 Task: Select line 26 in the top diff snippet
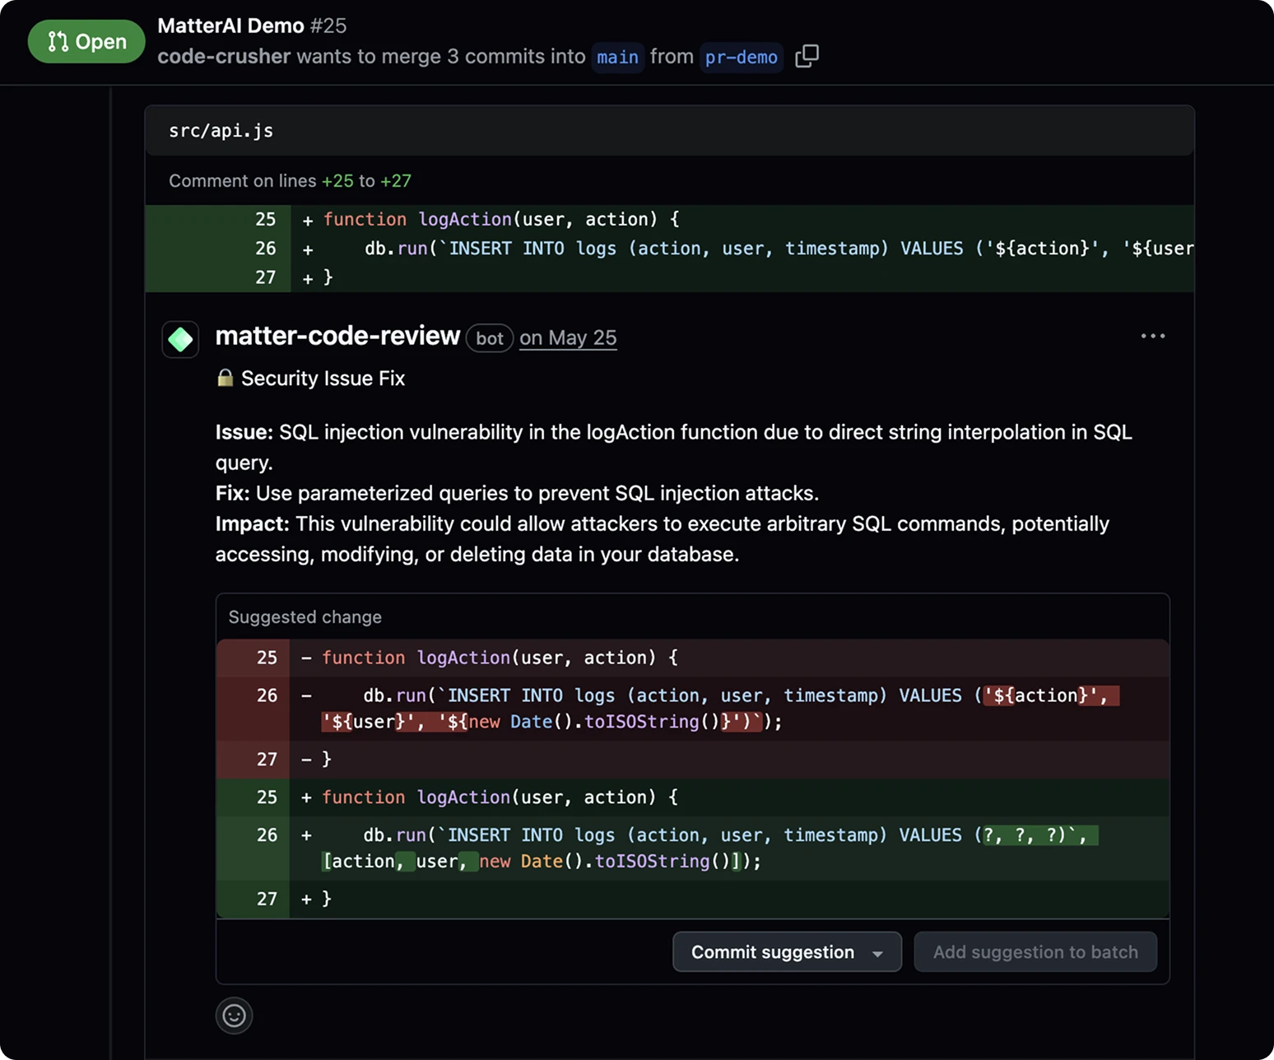(x=265, y=249)
